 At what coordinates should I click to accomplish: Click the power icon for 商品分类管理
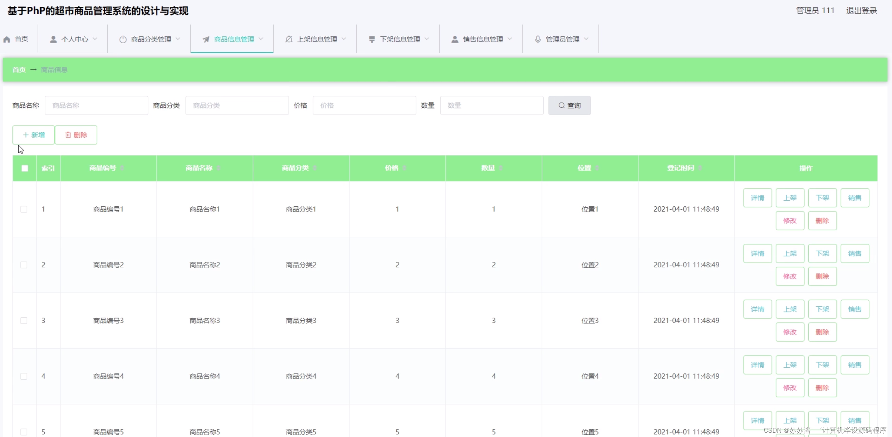(x=123, y=39)
